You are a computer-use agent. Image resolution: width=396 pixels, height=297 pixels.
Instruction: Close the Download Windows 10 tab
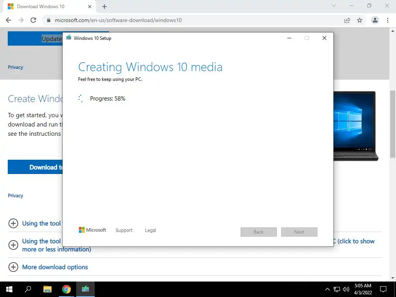pyautogui.click(x=90, y=7)
